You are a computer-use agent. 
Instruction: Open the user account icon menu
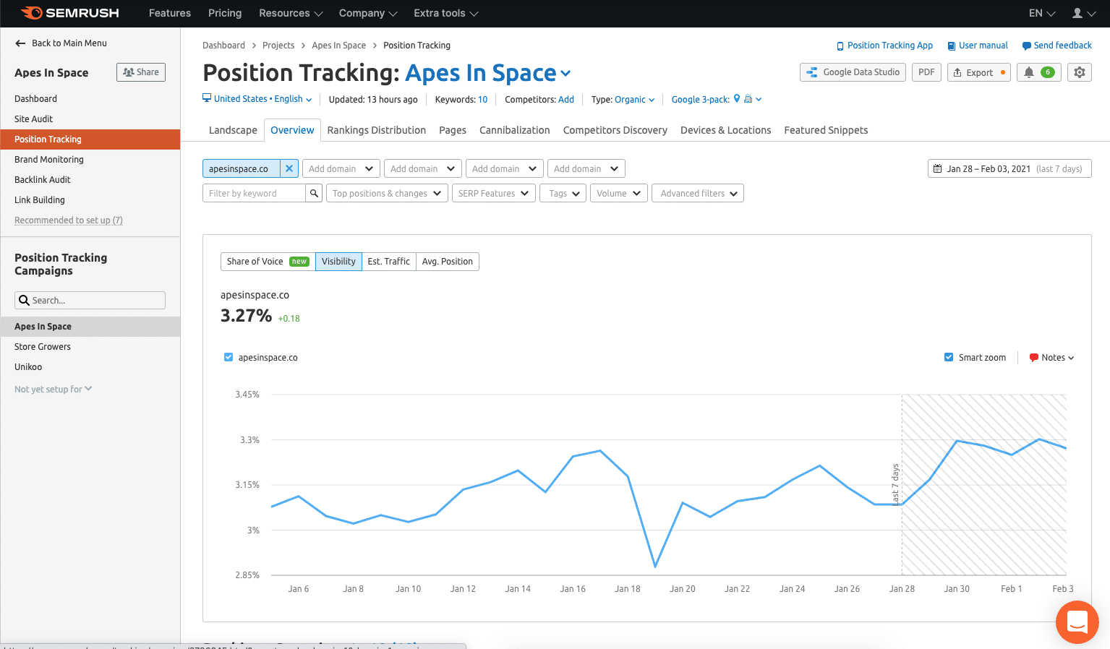click(x=1083, y=13)
